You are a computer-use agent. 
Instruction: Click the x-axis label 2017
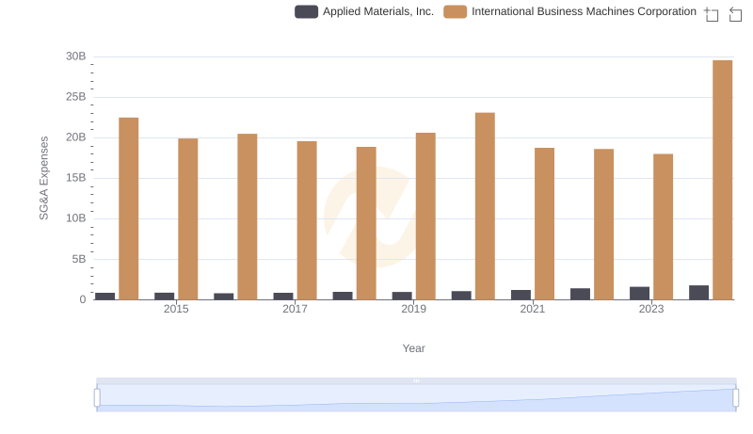(x=295, y=309)
